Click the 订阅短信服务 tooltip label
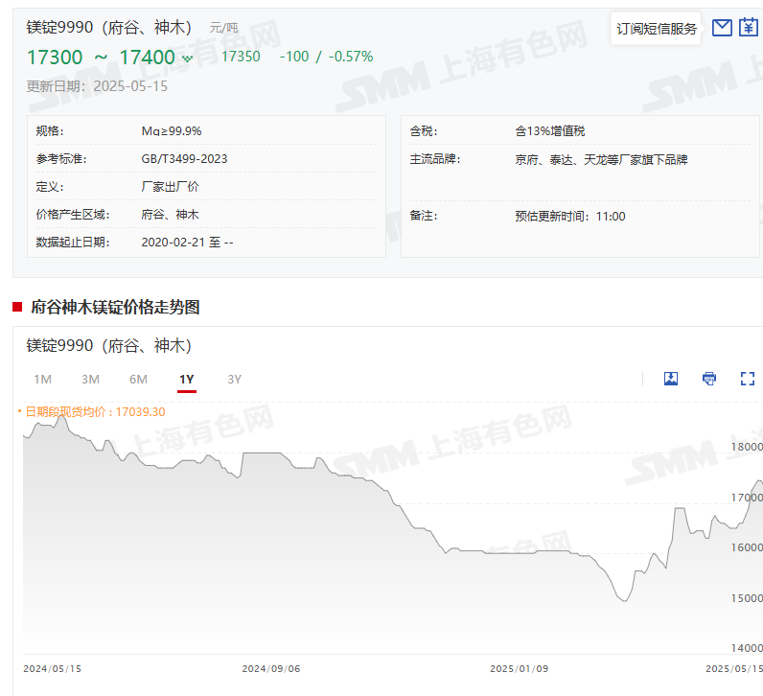The image size is (763, 696). click(657, 29)
